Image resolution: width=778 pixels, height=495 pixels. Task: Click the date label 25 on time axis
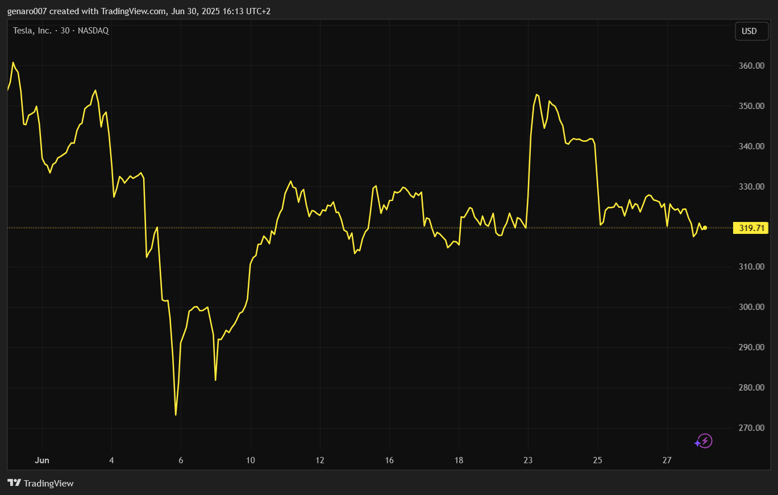(x=598, y=460)
